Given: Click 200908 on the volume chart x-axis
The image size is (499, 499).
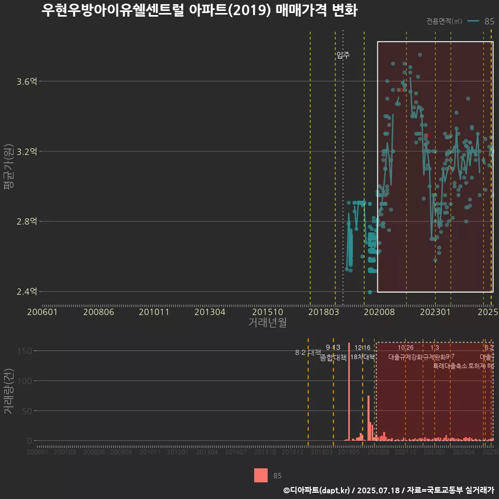Looking at the screenshot, I should click(121, 452).
